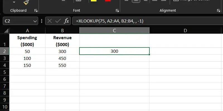Open the Font group dialog launcher
This screenshot has height=111, width=223.
(x=117, y=11)
